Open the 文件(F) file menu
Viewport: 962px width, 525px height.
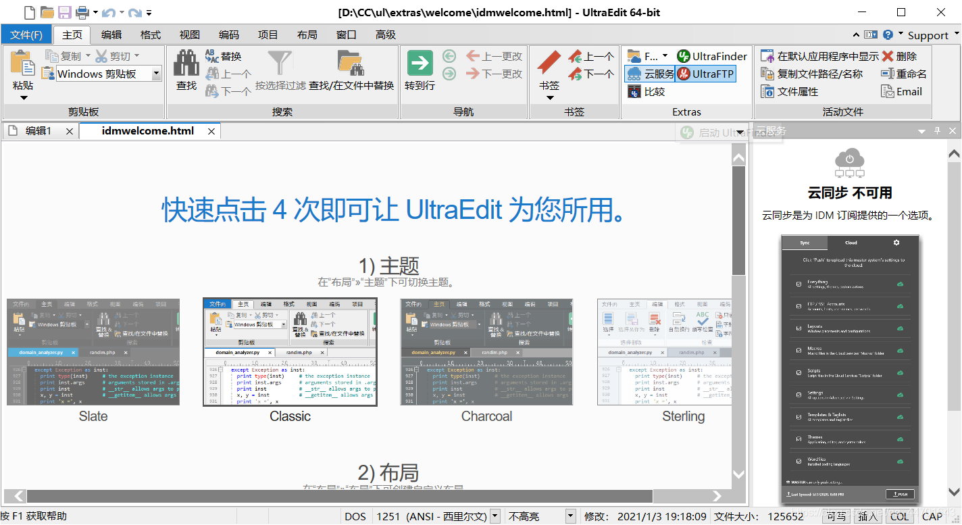tap(26, 34)
